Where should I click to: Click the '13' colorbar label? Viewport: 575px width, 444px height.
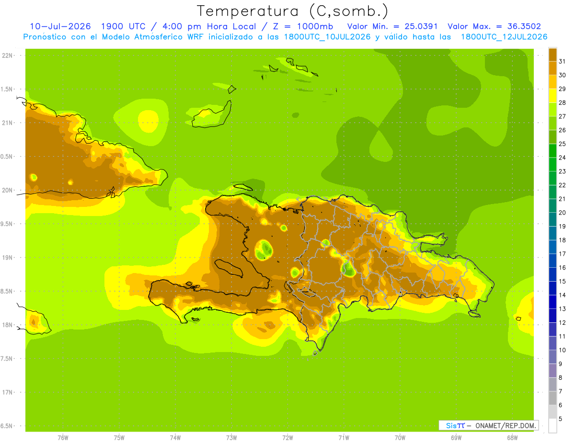(x=562, y=309)
